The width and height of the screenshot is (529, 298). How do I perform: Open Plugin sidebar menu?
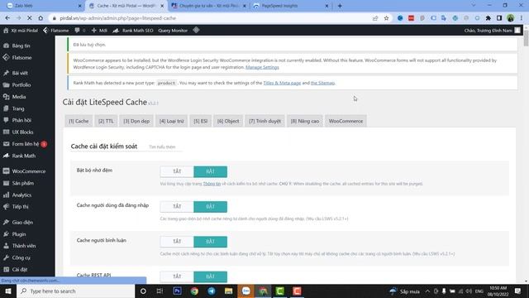coord(19,234)
